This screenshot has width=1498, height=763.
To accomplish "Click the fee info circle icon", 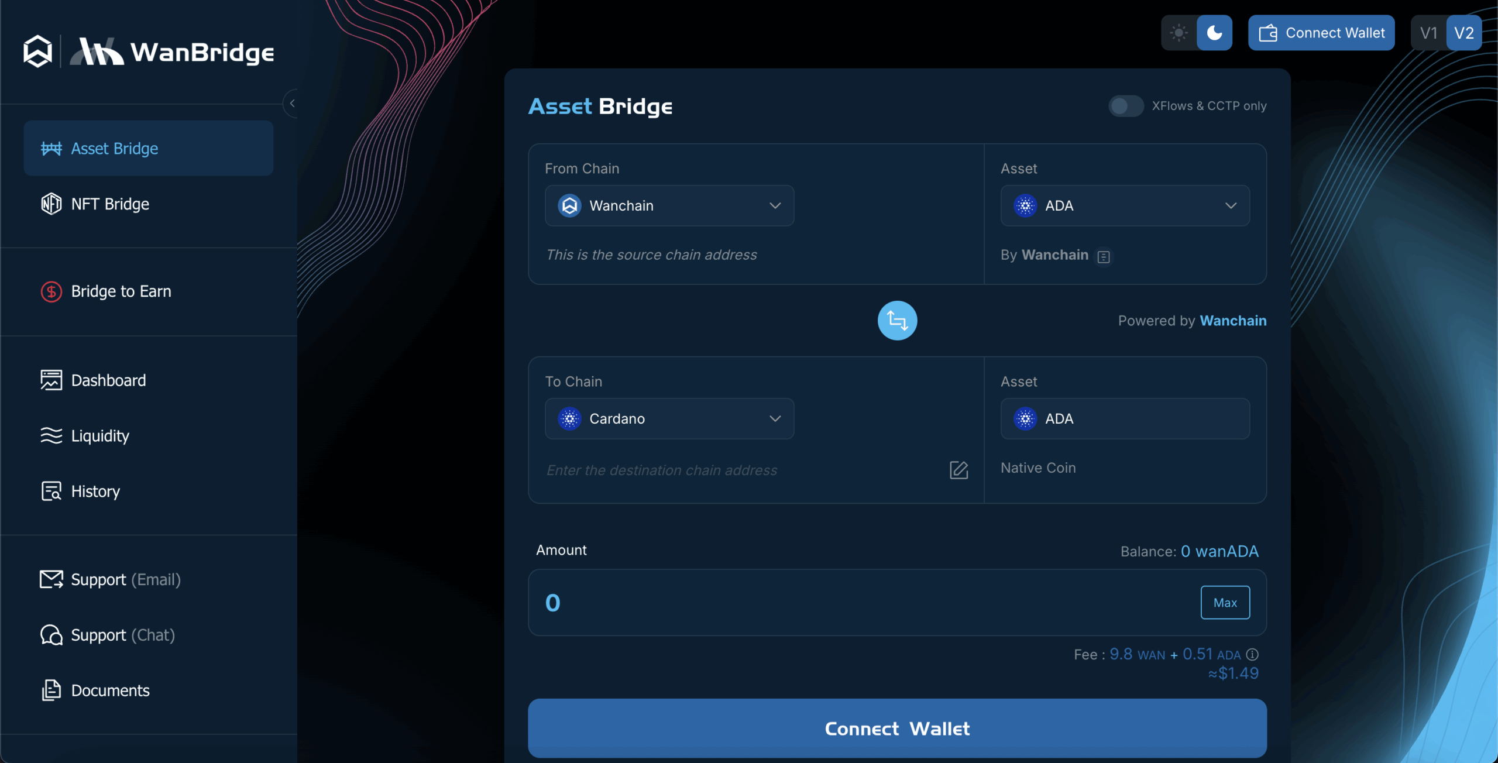I will click(1252, 654).
